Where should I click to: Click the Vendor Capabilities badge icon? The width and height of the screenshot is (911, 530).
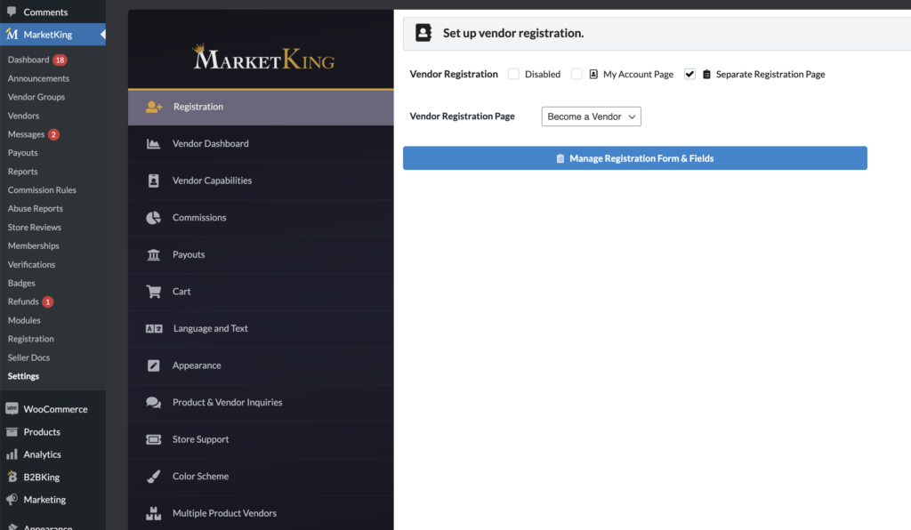click(153, 181)
